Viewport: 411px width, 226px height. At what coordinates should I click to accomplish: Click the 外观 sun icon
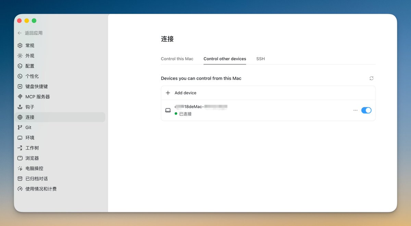20,56
